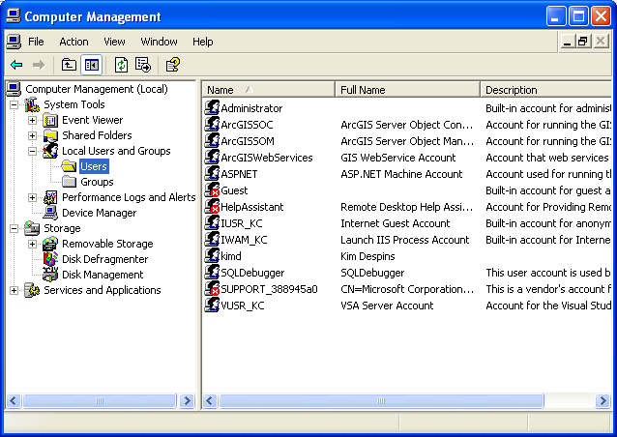Select the Groups folder in tree
Viewport: 617px width, 437px height.
pos(97,182)
